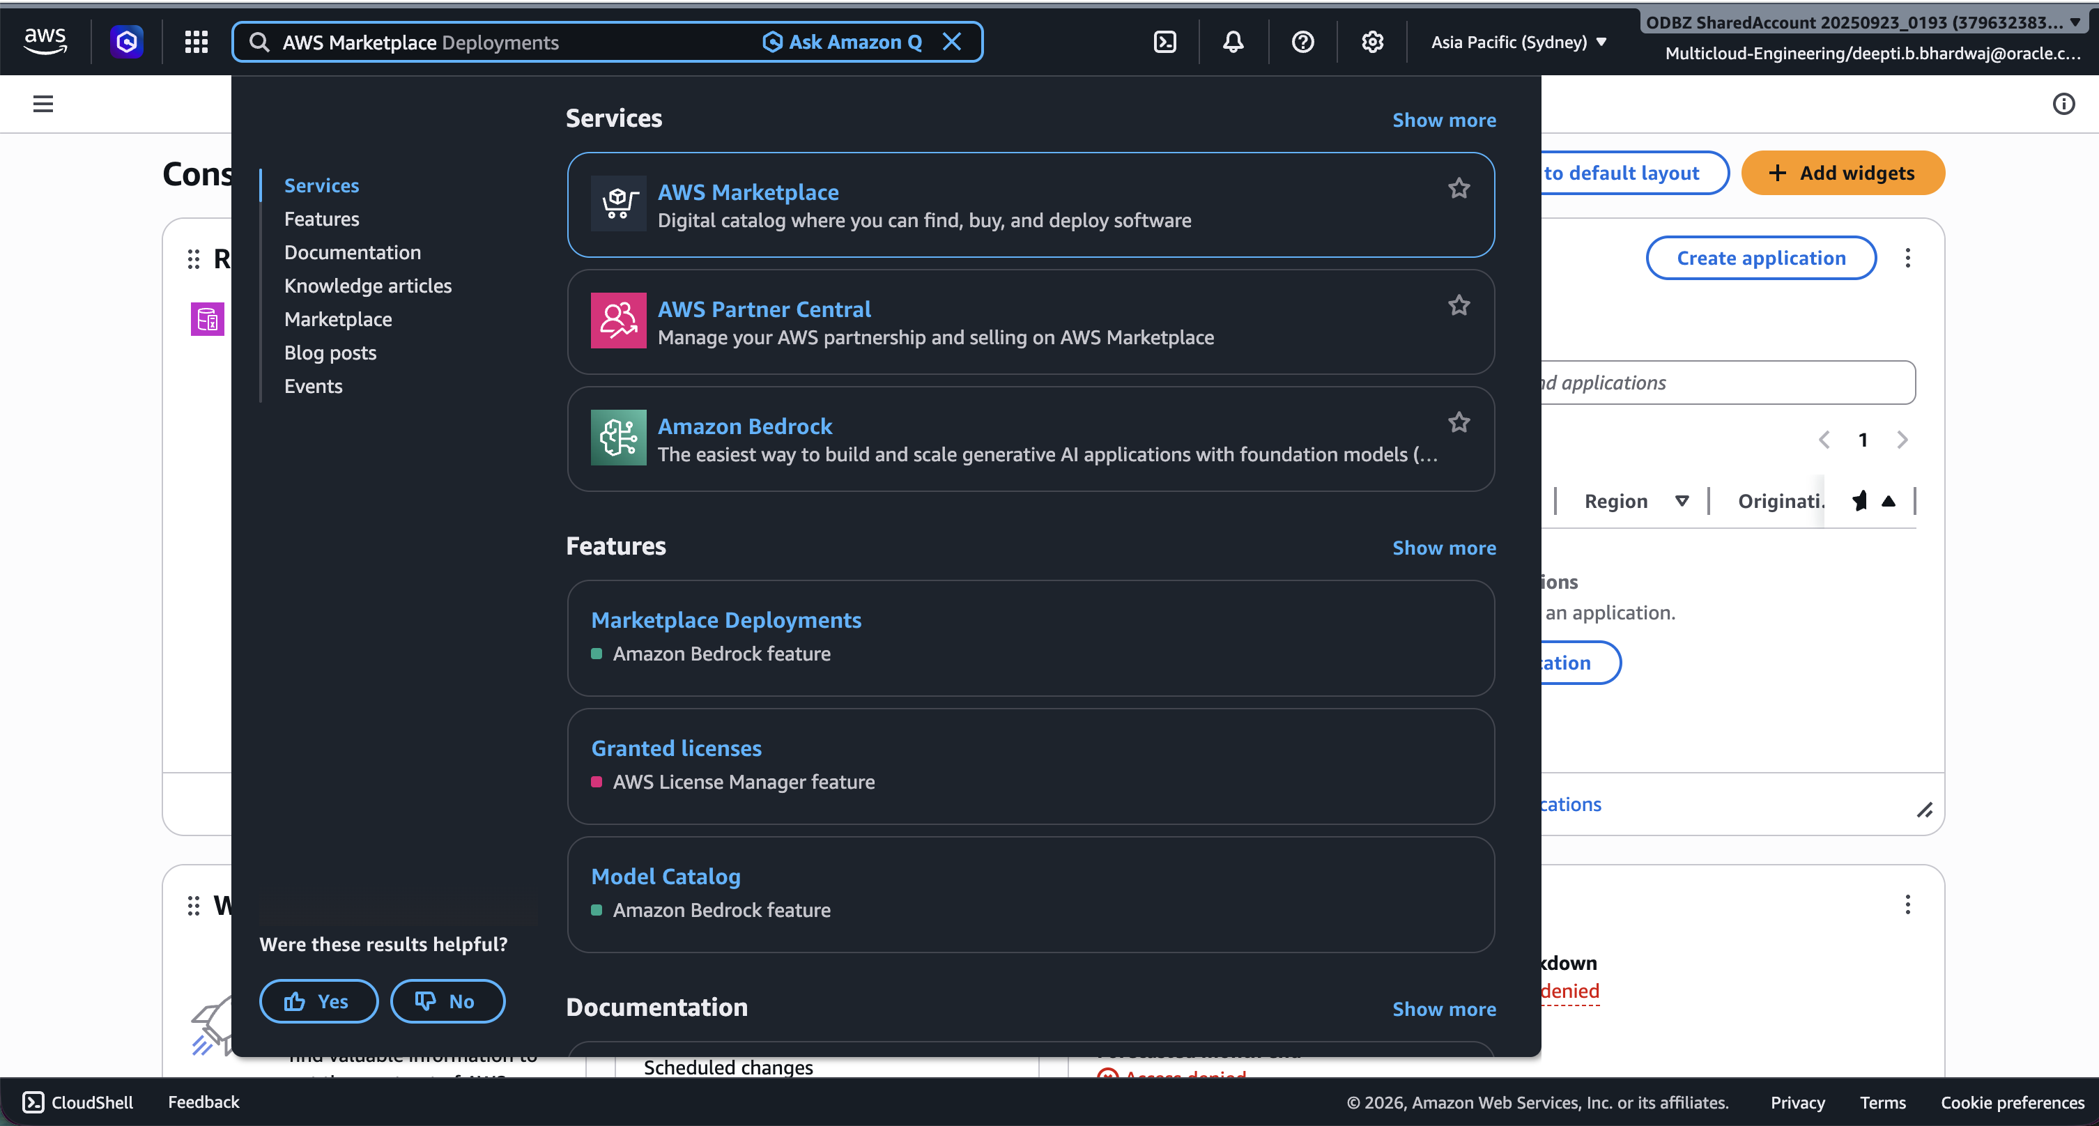This screenshot has width=2099, height=1126.
Task: Open the Region selector Asia Pacific (Sydney)
Action: point(1518,42)
